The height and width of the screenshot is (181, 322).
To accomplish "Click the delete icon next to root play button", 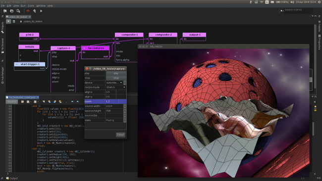I will tap(14, 21).
